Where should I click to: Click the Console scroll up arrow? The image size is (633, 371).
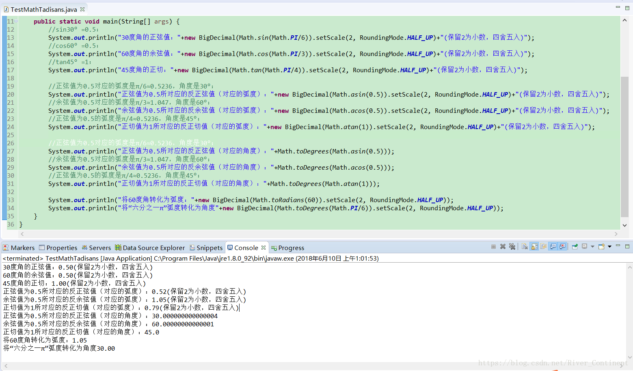click(x=630, y=267)
